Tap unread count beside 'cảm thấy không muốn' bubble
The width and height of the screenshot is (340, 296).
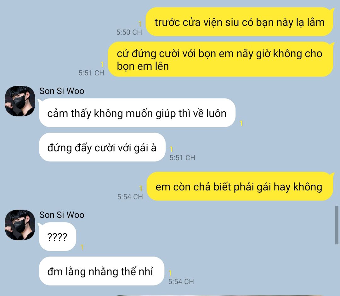[x=241, y=123]
